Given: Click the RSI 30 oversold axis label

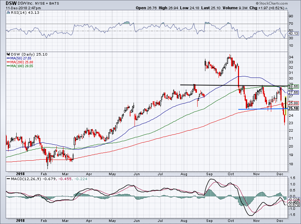Looking at the screenshot, I should pos(291,38).
